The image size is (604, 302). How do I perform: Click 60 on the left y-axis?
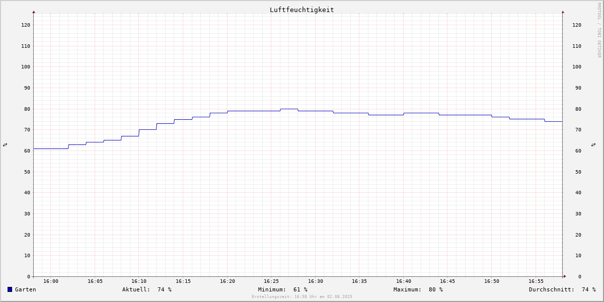tap(27, 150)
